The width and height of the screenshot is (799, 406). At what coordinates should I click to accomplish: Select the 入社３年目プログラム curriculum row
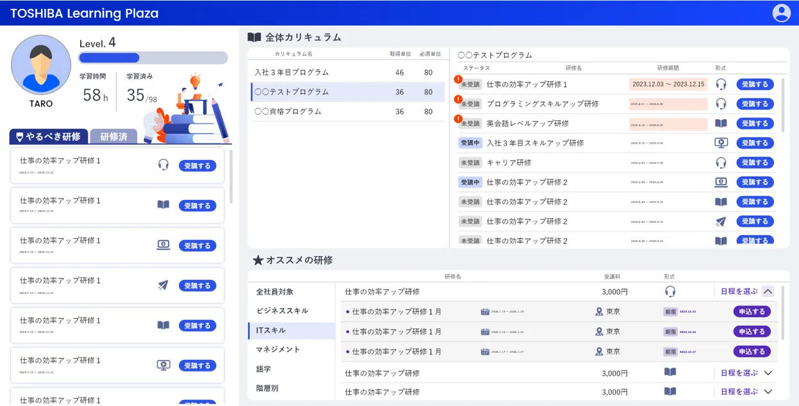click(347, 72)
